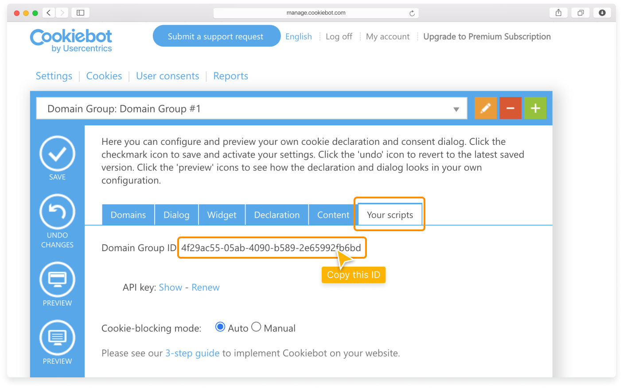Viewport: 623px width, 388px height.
Task: Click the Undo Changes icon
Action: (x=57, y=212)
